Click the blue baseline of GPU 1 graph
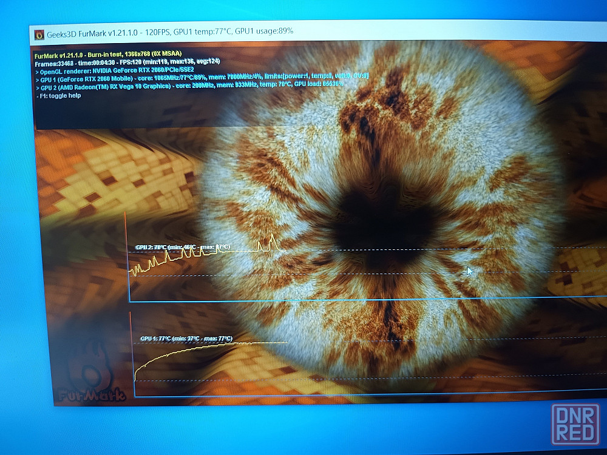Viewport: 607px width, 455px height. point(370,394)
